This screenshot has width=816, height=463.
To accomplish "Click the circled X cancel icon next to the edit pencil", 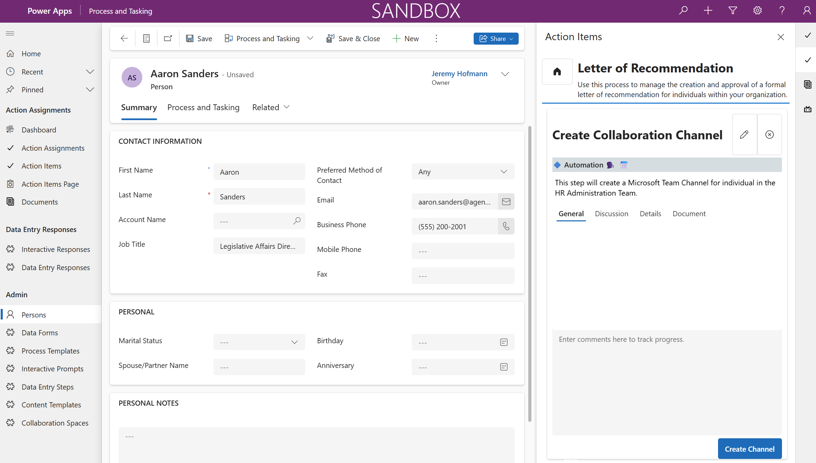I will 769,135.
